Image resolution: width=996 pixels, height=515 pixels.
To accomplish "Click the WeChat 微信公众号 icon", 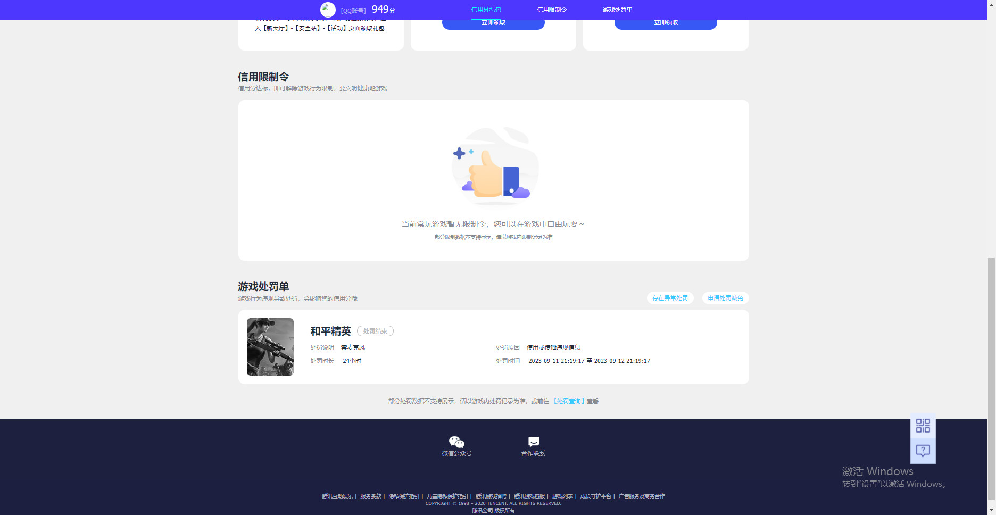I will point(456,442).
